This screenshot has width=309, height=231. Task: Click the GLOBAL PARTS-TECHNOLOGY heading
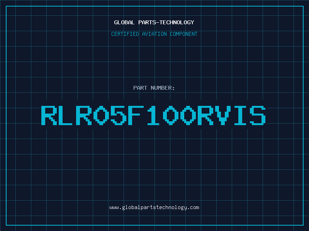154,22
